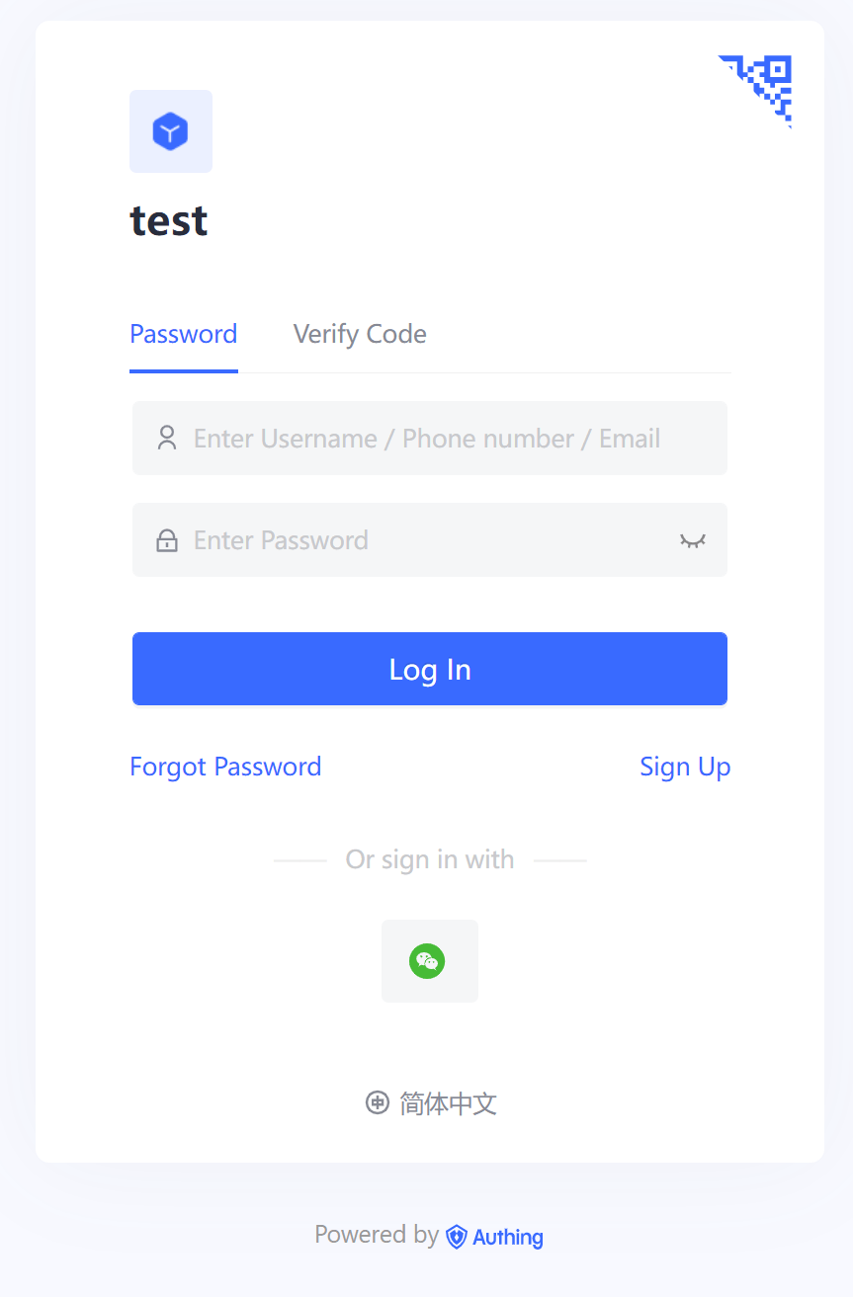
Task: Click the person icon in username field
Action: [x=166, y=438]
